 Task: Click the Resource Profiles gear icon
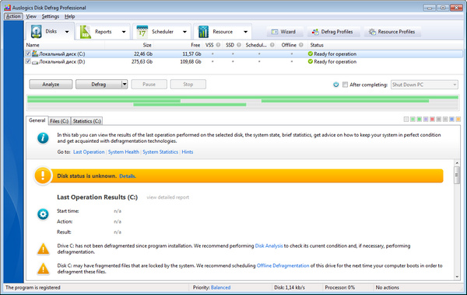(x=372, y=32)
